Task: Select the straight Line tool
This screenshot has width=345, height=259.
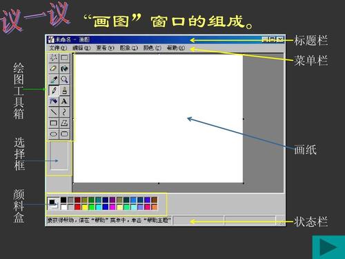Action: pos(54,112)
